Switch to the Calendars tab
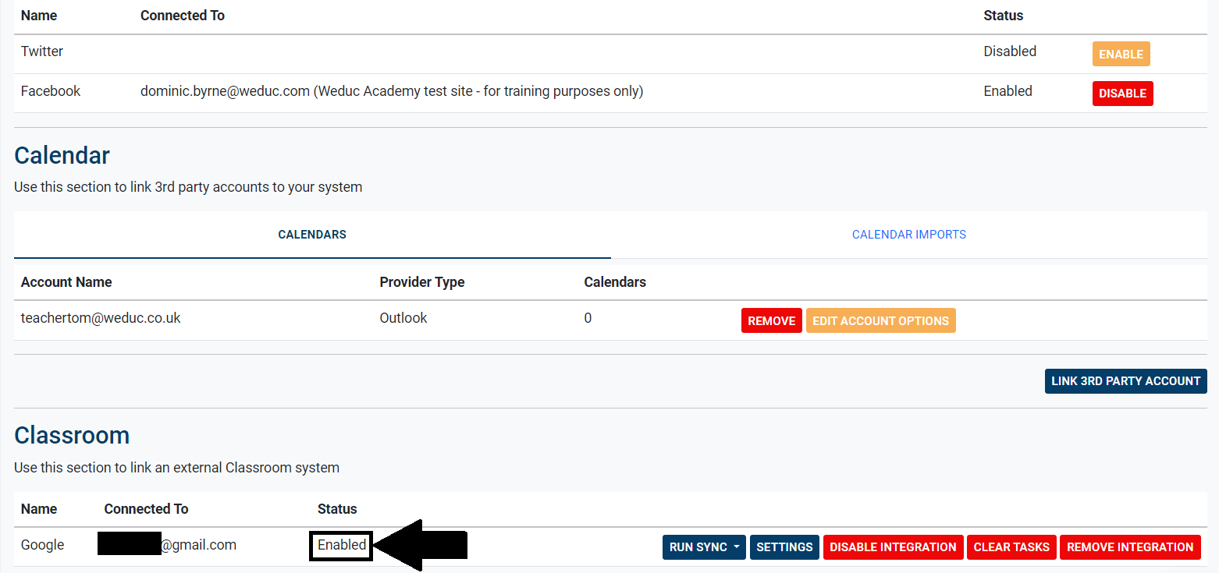This screenshot has height=573, width=1219. 312,235
